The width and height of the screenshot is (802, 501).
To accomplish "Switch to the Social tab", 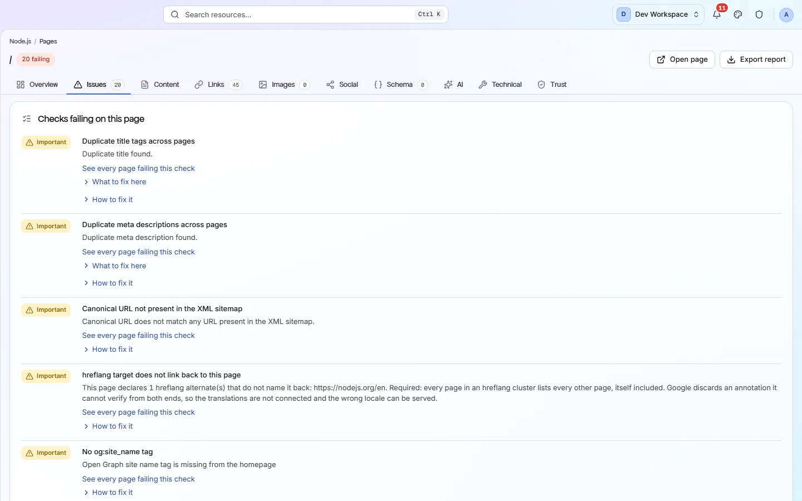I will [343, 85].
